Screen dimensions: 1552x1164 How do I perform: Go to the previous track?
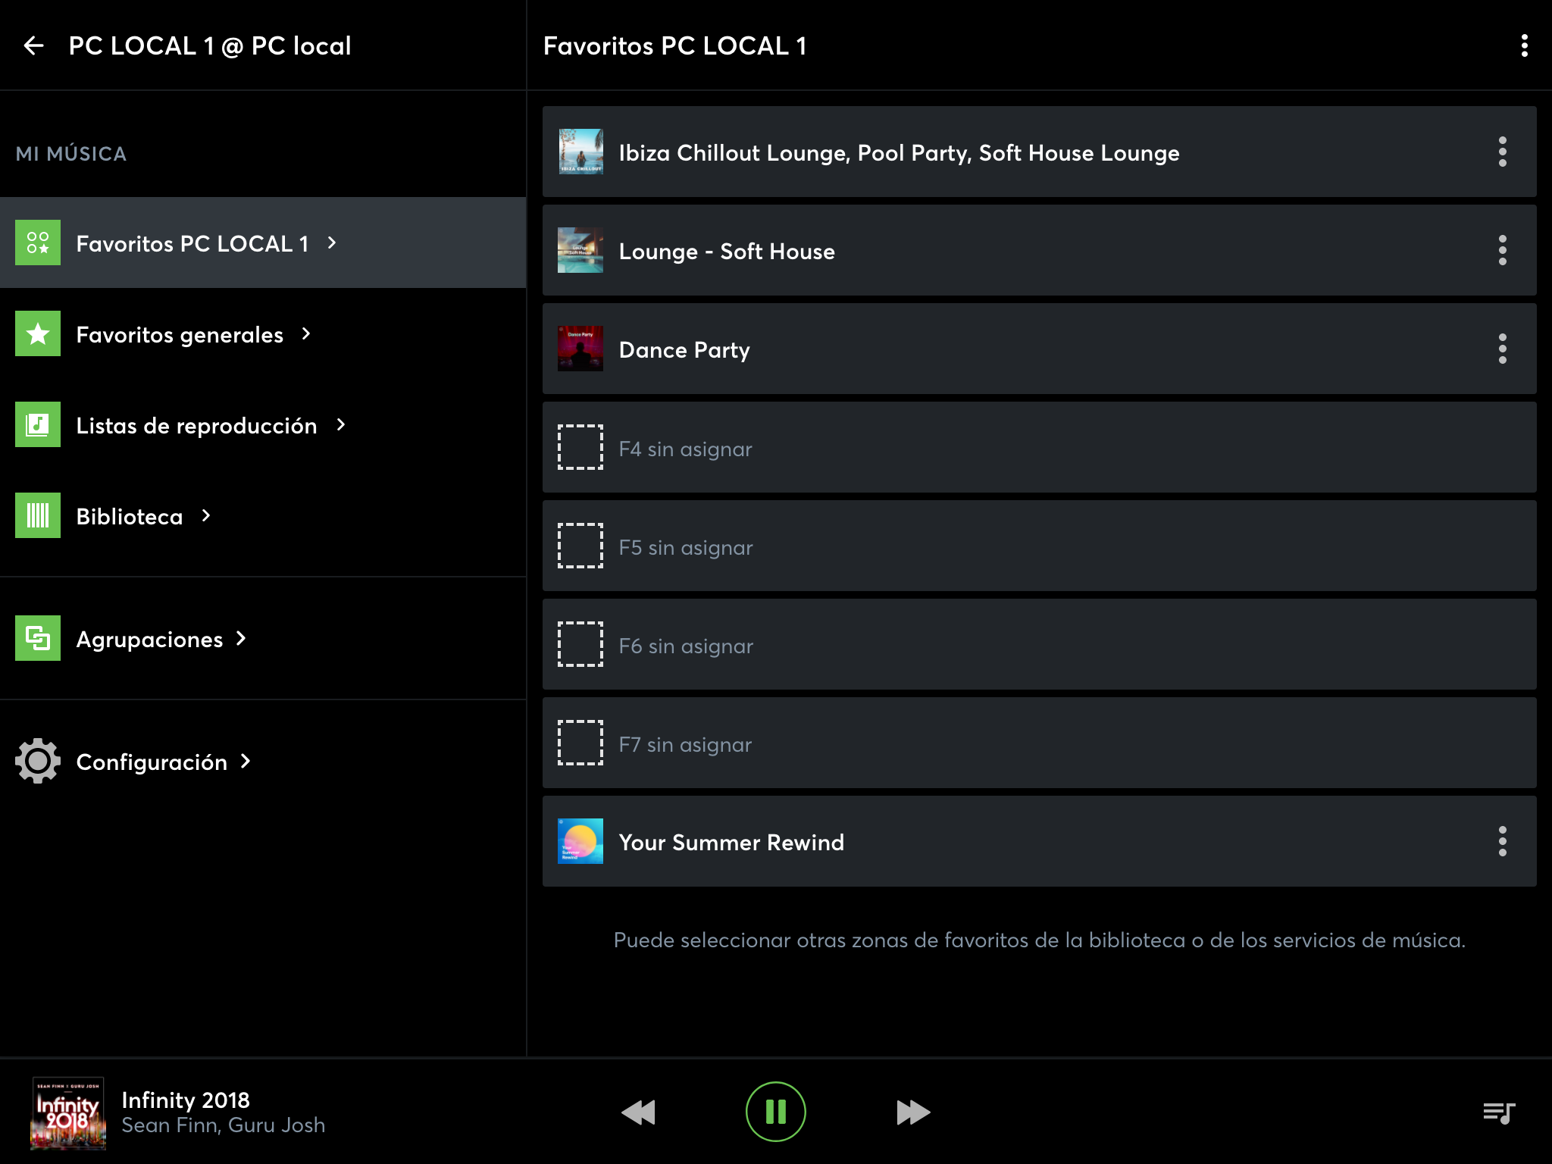tap(638, 1112)
